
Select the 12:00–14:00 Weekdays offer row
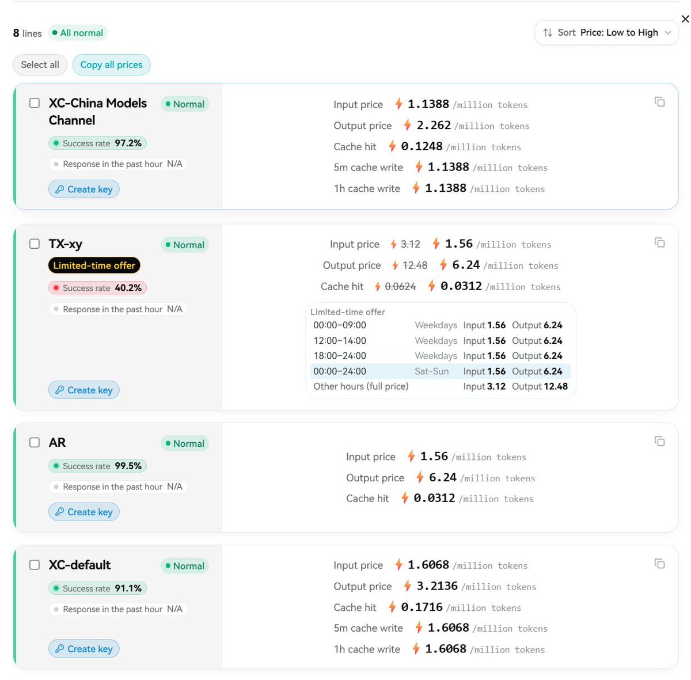(441, 341)
